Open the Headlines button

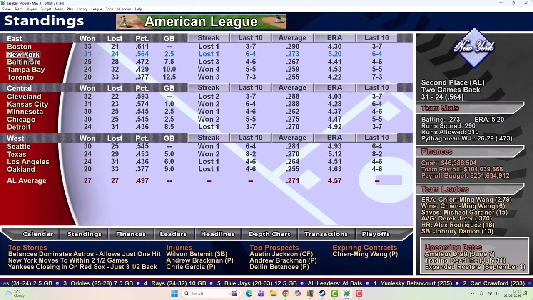click(218, 234)
